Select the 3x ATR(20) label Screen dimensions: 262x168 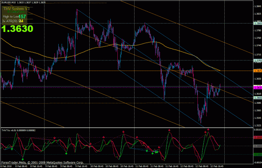tap(10, 21)
